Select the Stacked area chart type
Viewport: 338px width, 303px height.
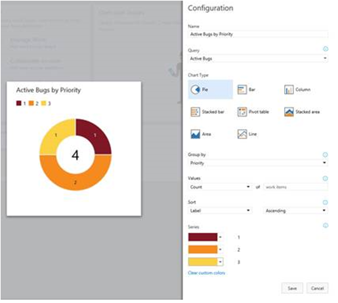pyautogui.click(x=302, y=112)
